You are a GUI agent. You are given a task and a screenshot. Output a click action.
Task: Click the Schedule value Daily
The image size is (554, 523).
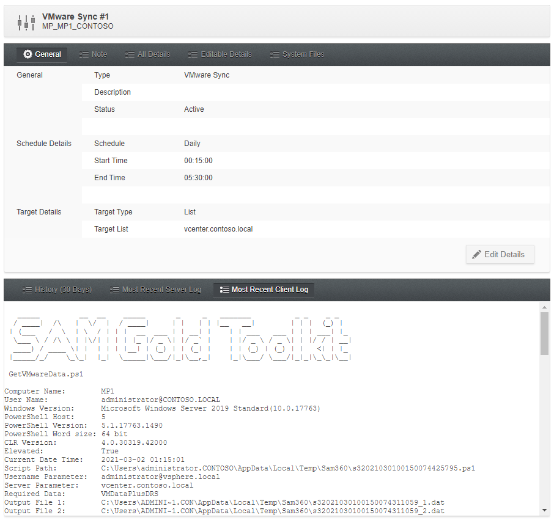[192, 144]
